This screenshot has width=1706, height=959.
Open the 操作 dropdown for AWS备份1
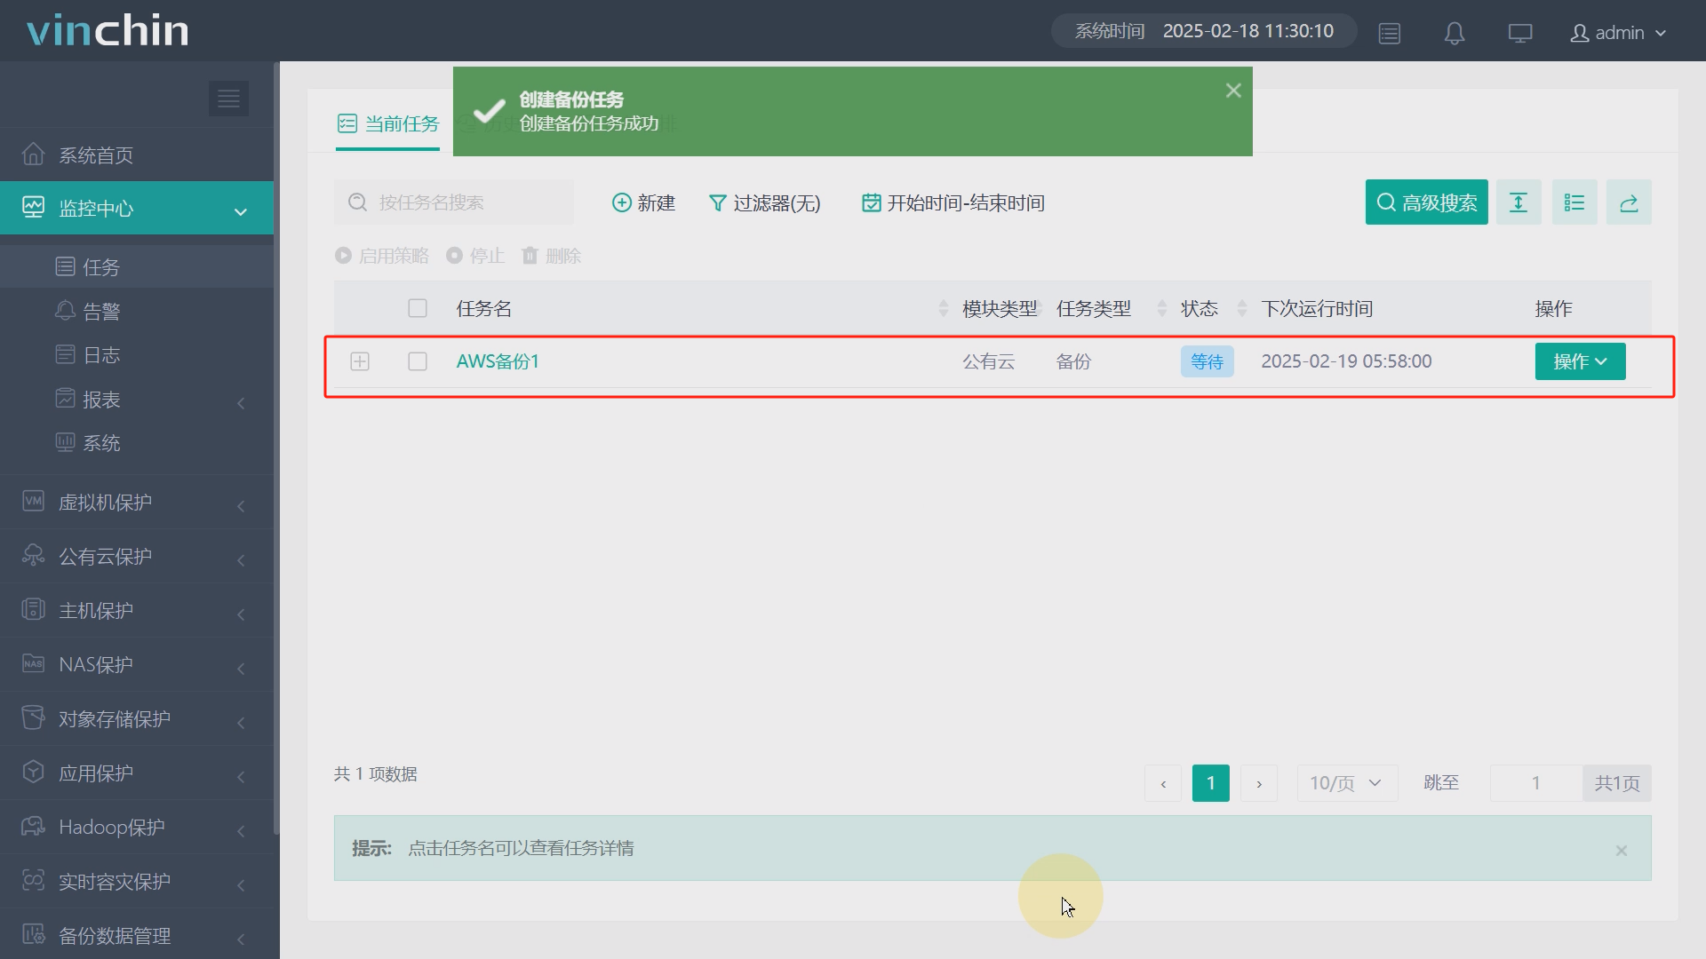[x=1580, y=361]
